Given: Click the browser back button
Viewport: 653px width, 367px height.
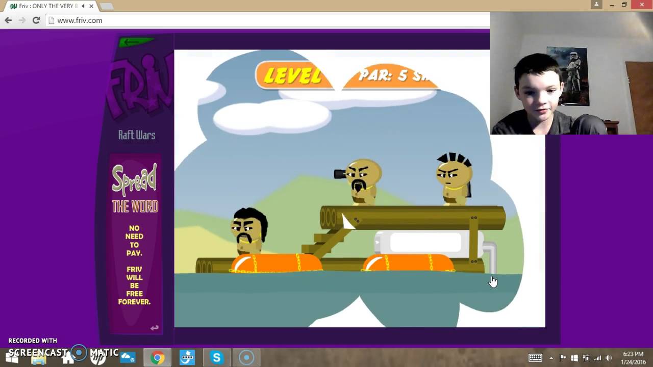Looking at the screenshot, I should (x=8, y=20).
